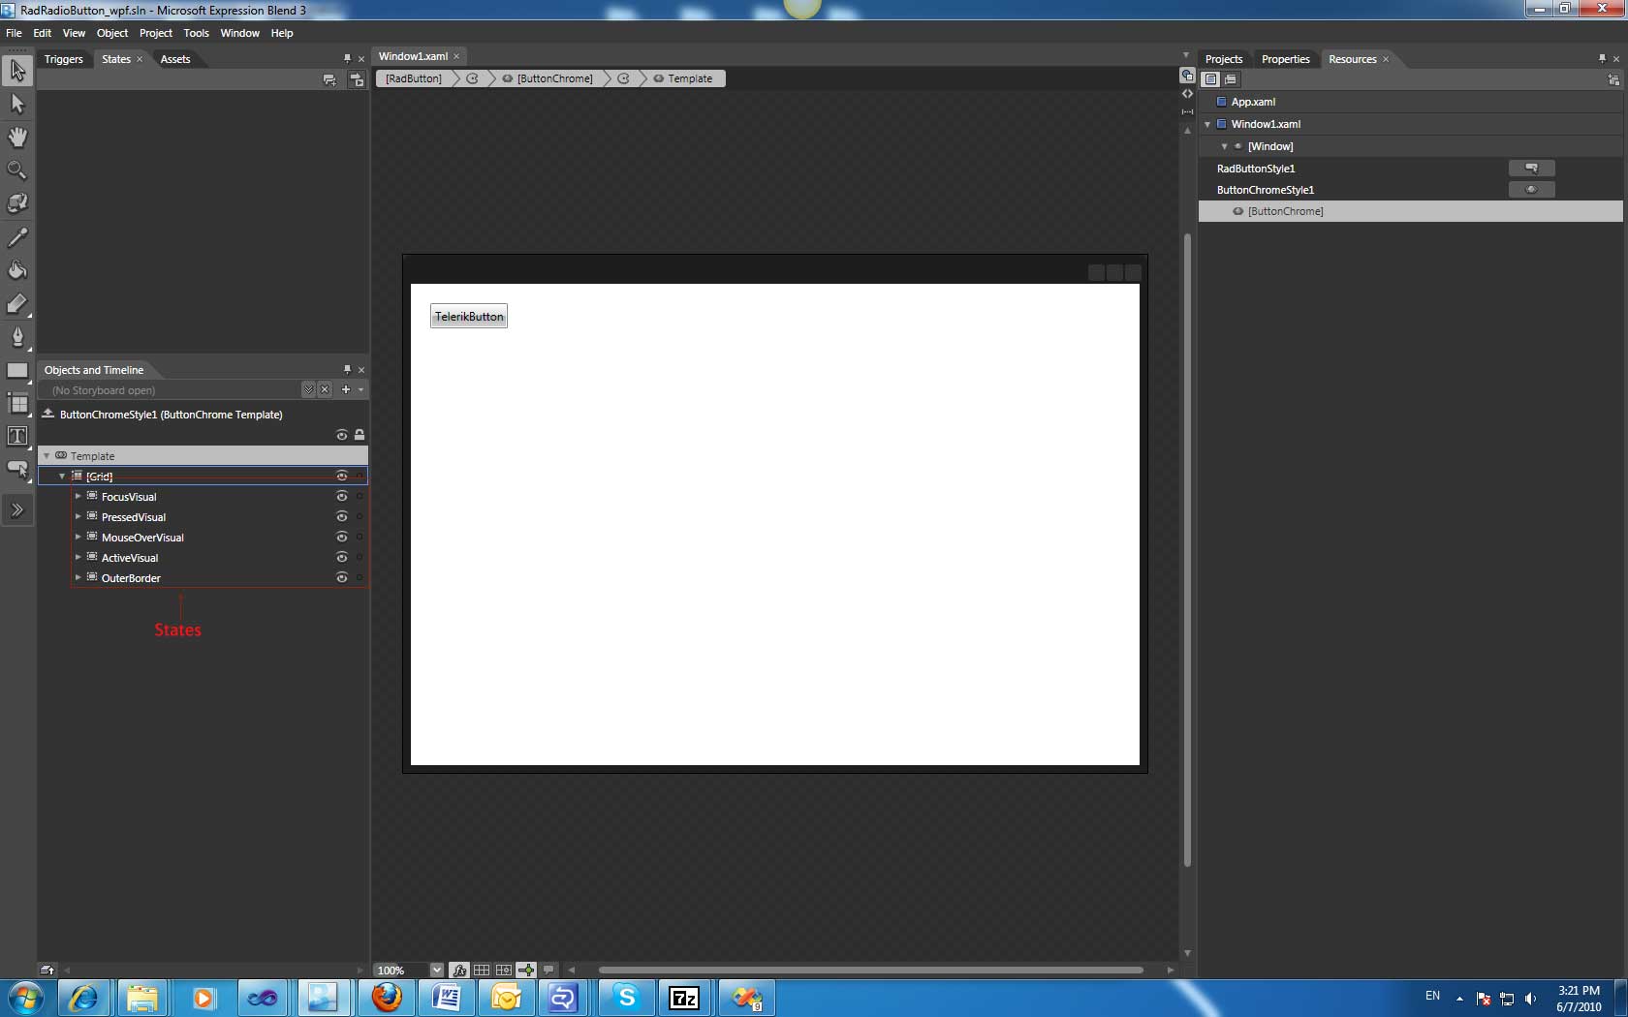The width and height of the screenshot is (1628, 1017).
Task: Collapse the Template tree node
Action: pos(47,455)
